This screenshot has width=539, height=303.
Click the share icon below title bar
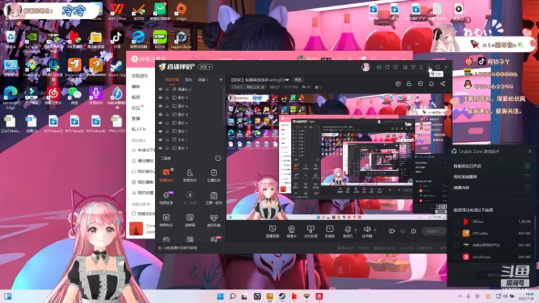[443, 83]
